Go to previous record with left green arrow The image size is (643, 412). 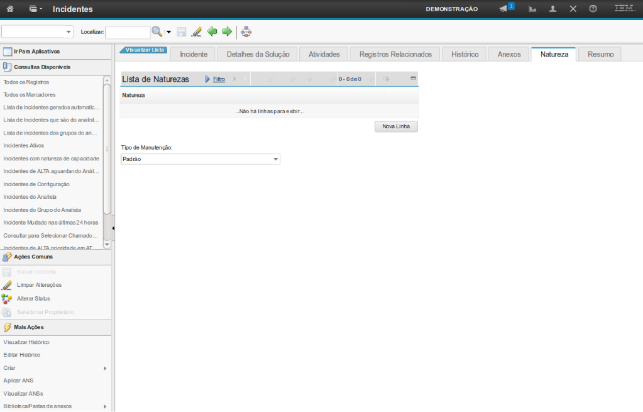coord(212,31)
